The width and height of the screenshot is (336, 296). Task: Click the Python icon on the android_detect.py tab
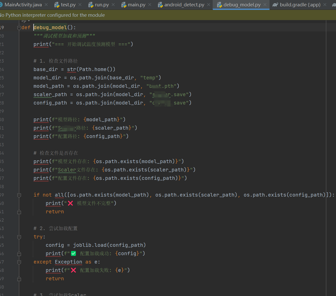[160, 4]
